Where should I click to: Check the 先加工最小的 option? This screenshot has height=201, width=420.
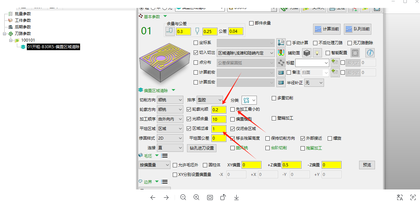(233, 109)
